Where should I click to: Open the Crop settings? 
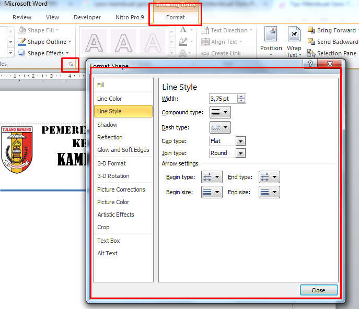(x=123, y=227)
